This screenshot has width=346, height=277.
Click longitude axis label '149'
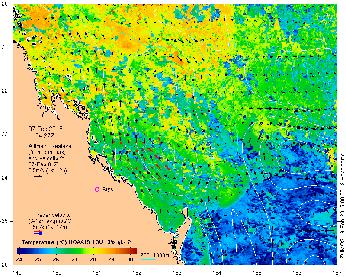(17, 273)
